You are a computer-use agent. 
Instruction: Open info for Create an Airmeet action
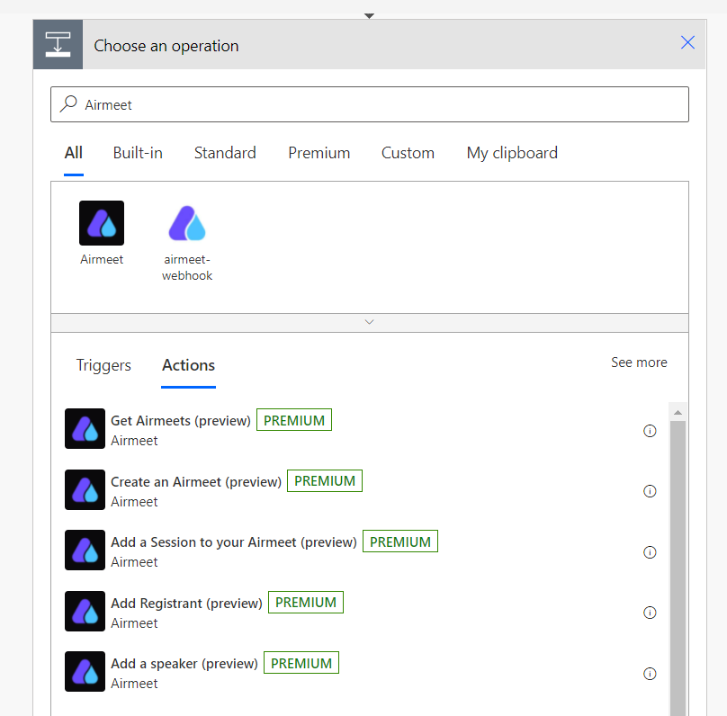[650, 491]
